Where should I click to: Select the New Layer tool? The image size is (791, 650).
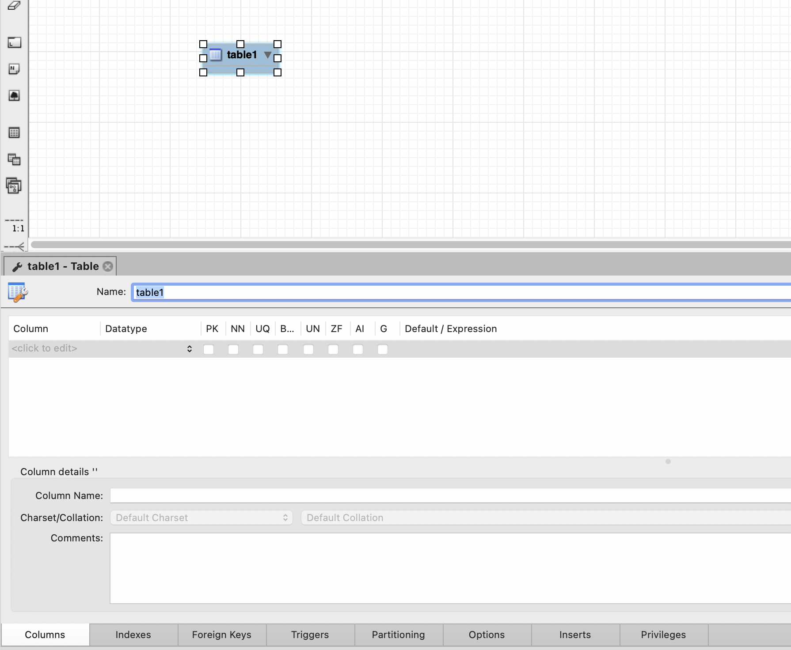point(14,42)
